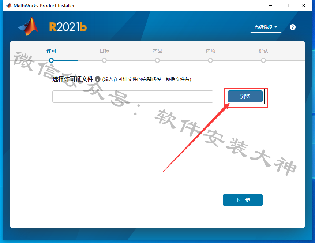Minimize the installer window
This screenshot has width=315, height=243.
pos(270,5)
